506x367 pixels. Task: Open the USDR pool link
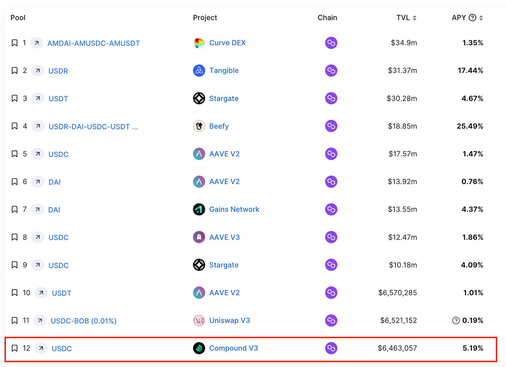(58, 71)
